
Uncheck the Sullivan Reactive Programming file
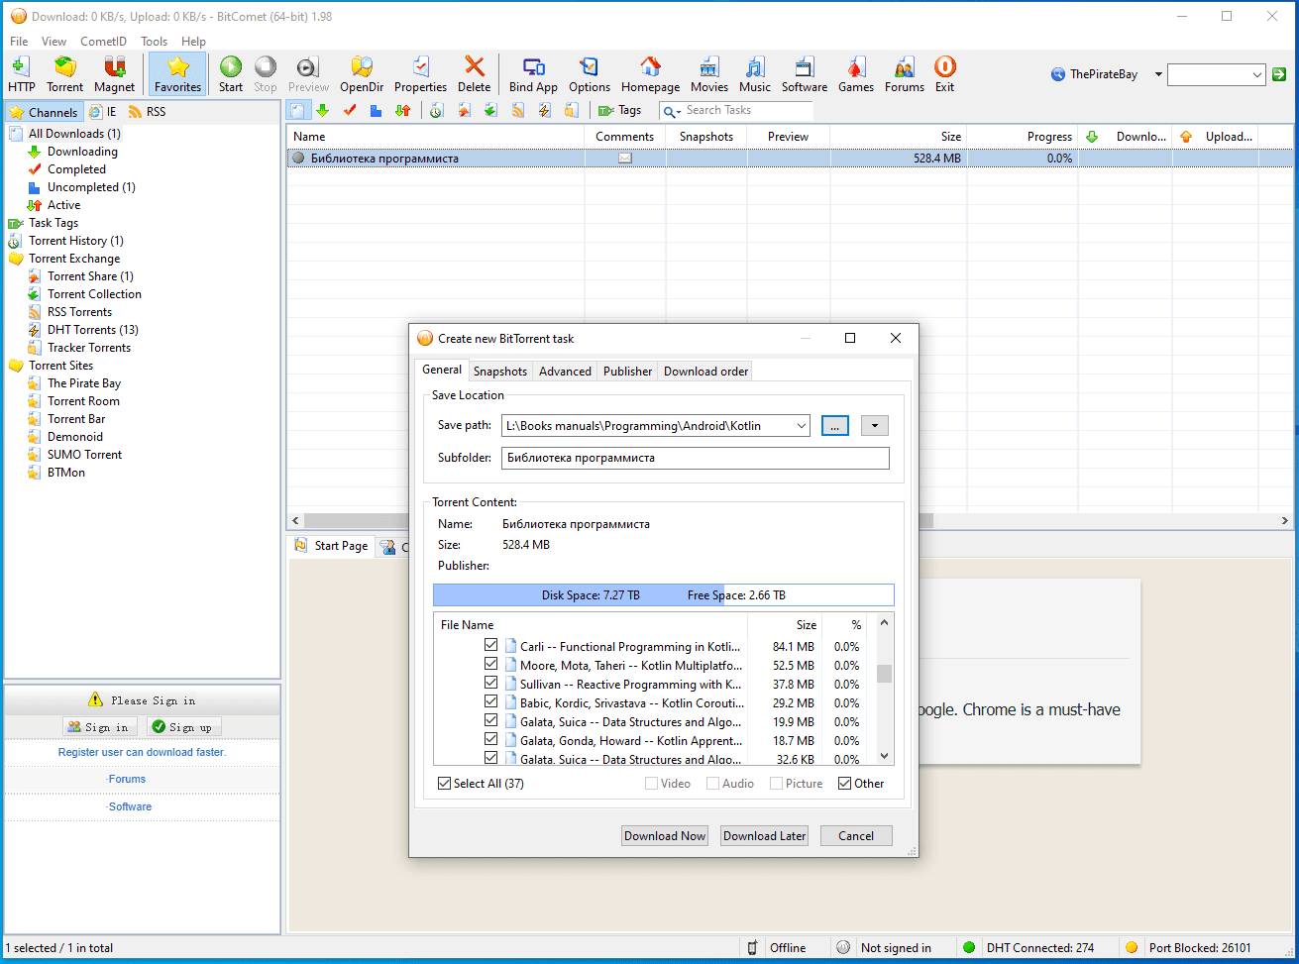coord(490,683)
